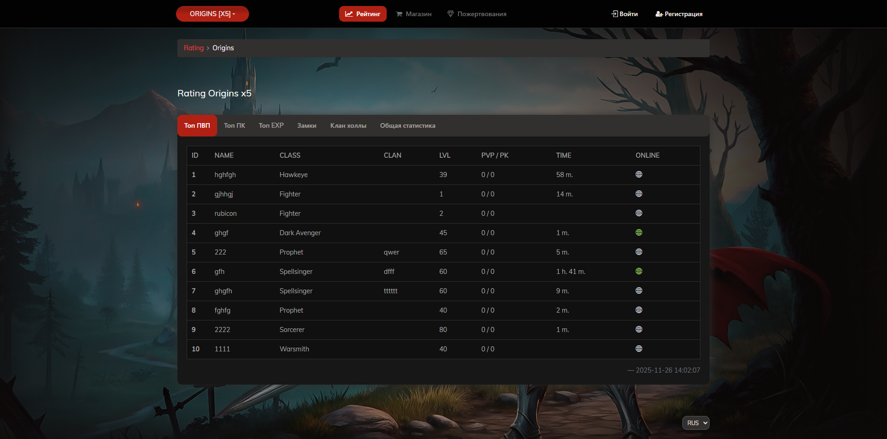Click the globe icon for player 222

pyautogui.click(x=639, y=252)
